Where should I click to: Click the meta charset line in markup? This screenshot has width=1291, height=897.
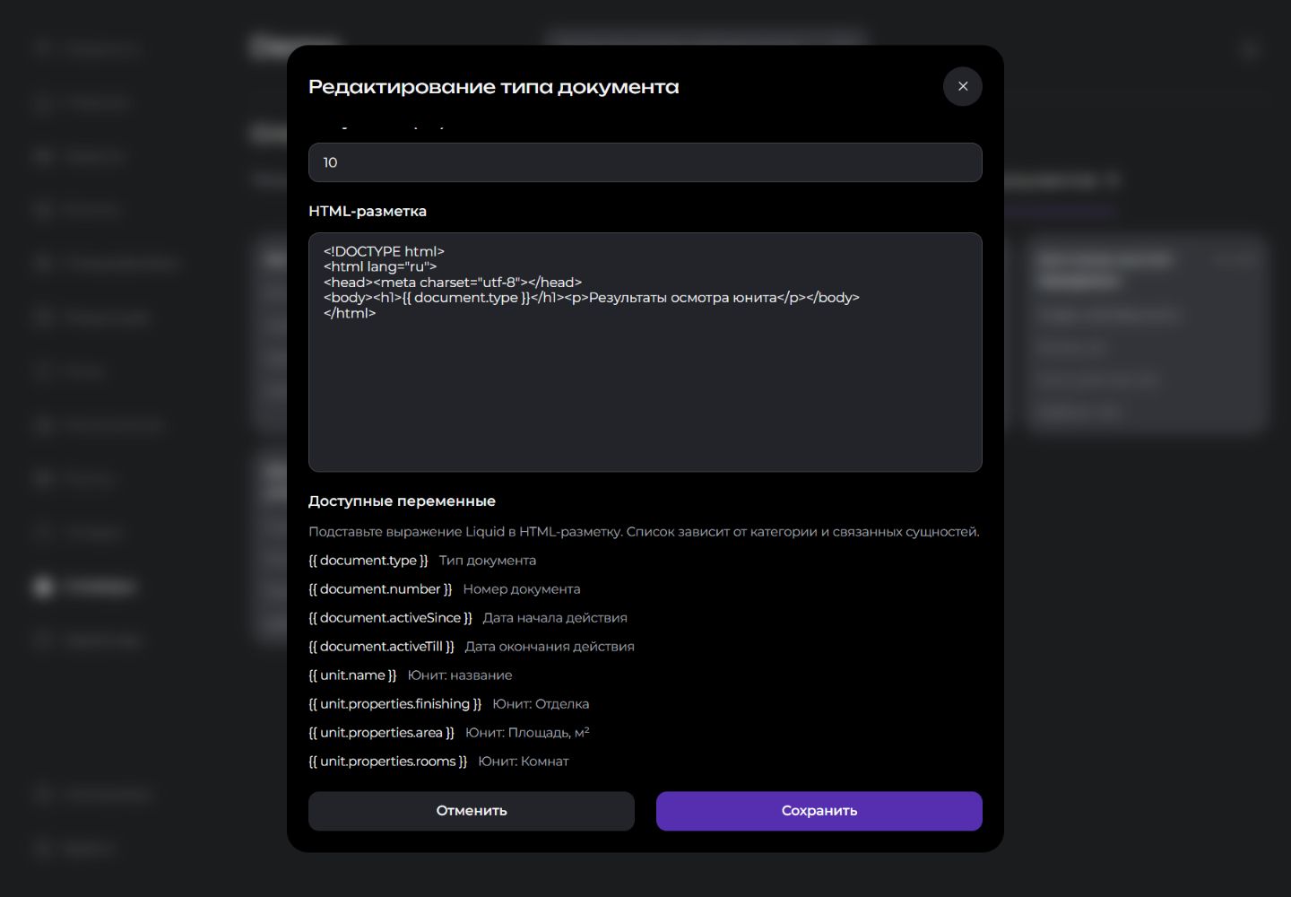(453, 282)
